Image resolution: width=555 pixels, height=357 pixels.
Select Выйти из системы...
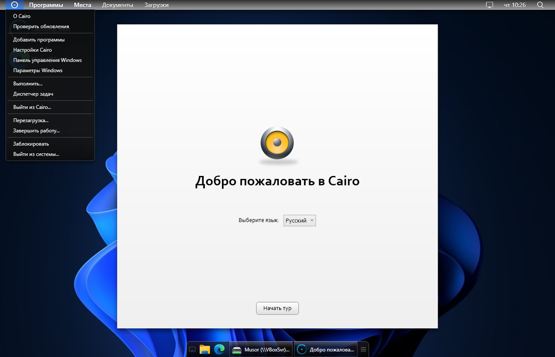pos(50,154)
